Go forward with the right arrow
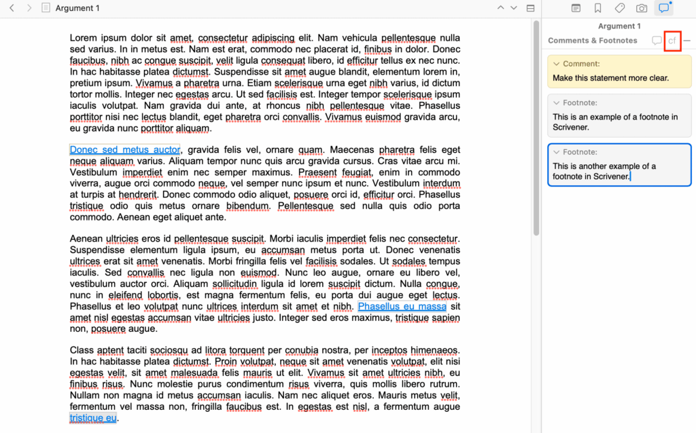Viewport: 696px width, 433px height. click(29, 8)
